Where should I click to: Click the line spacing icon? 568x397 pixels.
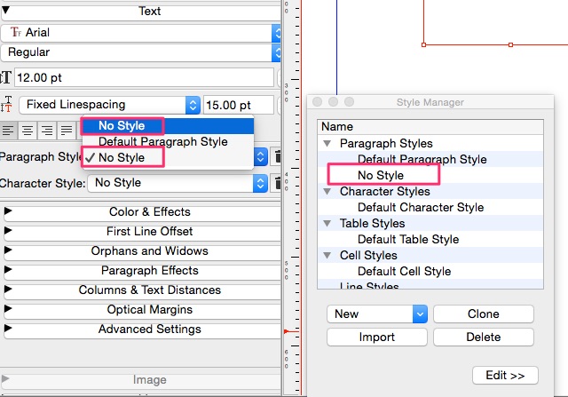pos(7,105)
